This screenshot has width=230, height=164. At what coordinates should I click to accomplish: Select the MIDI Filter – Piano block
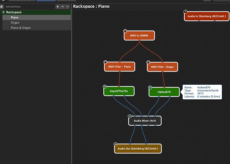point(120,67)
